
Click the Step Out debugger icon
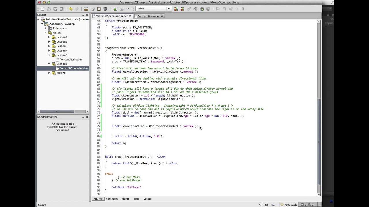(x=231, y=9)
